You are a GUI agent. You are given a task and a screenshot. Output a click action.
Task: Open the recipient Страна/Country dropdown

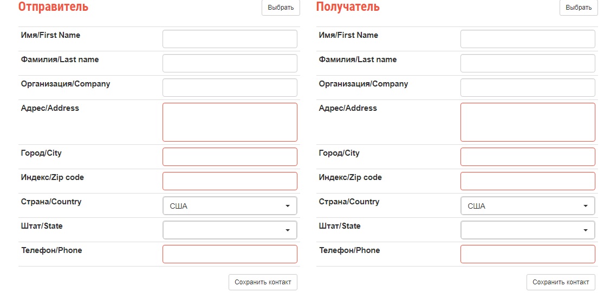[528, 206]
